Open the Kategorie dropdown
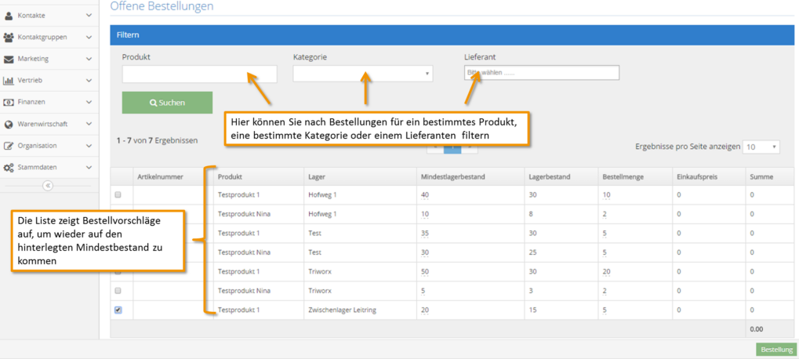The image size is (799, 359). (363, 74)
